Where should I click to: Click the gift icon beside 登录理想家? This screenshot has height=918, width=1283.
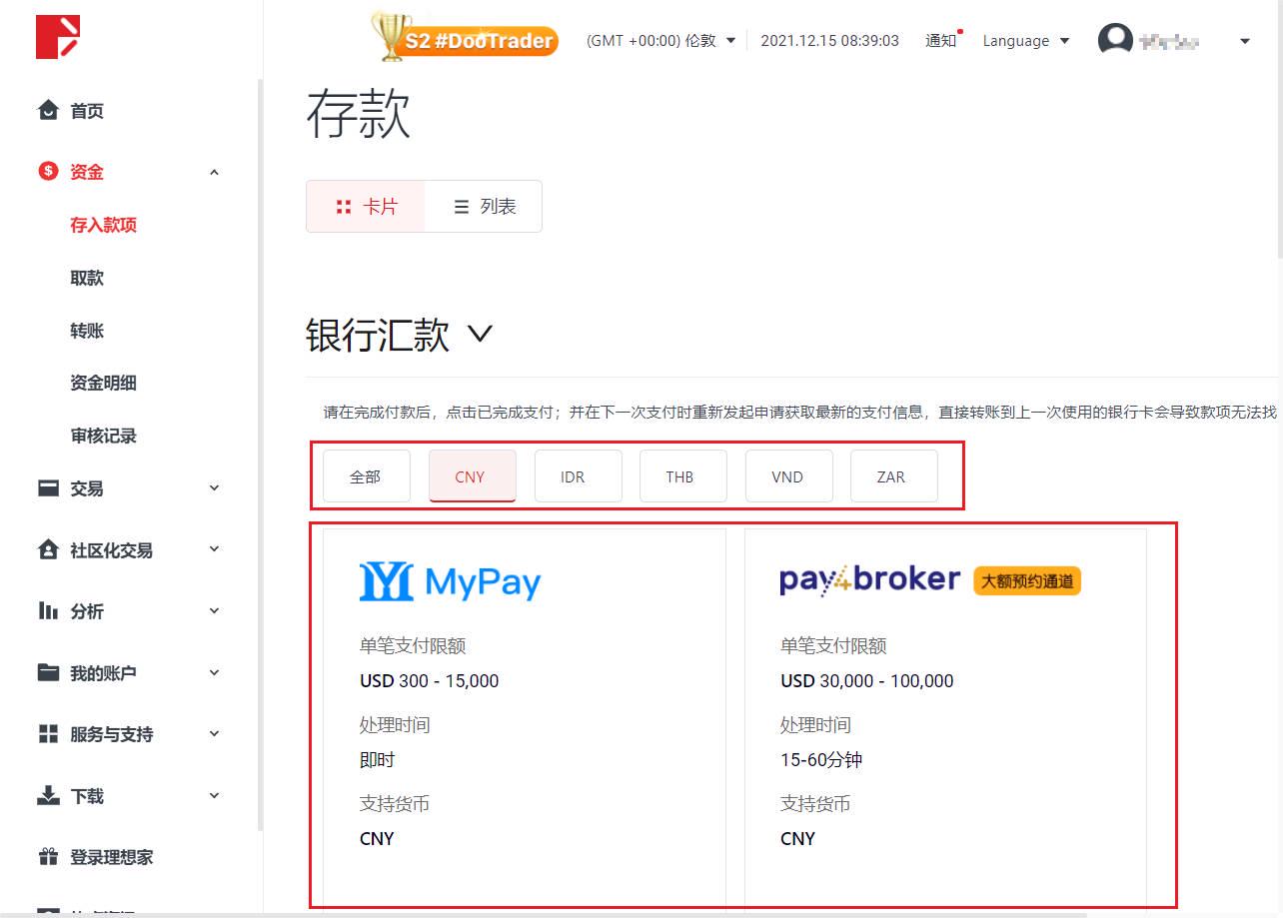(48, 857)
